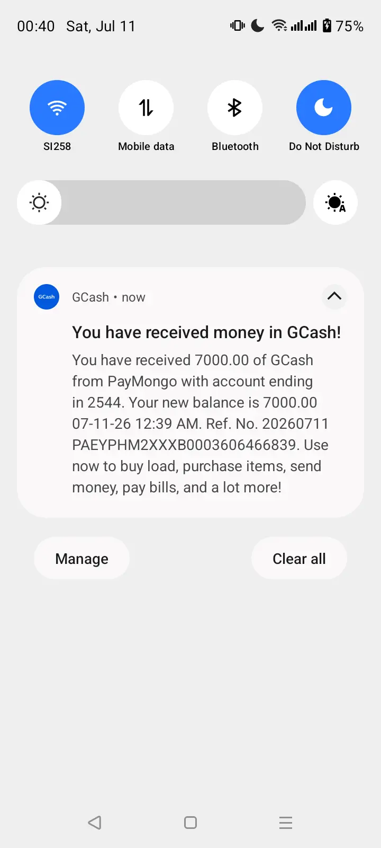The image size is (381, 848).
Task: Open Manage notifications settings
Action: 81,558
